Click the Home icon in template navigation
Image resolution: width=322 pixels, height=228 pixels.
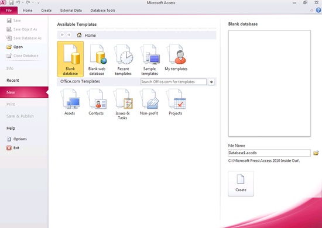point(79,35)
